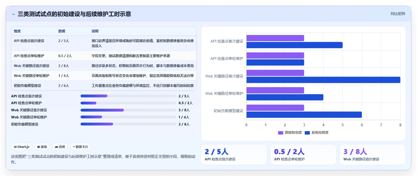This screenshot has width=417, height=176.
Task: Click the progress bar for Web 关键路径单轮维护
Action: pyautogui.click(x=128, y=117)
